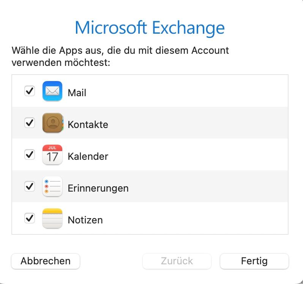Screen dimensions: 303x284
Task: Click the Microsoft Exchange heading
Action: 150,28
